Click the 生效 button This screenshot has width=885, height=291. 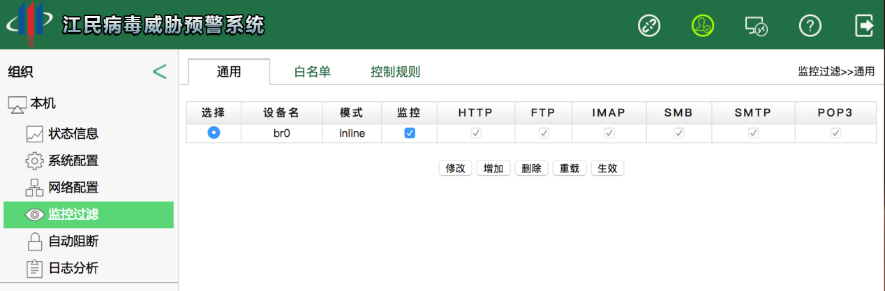(607, 168)
